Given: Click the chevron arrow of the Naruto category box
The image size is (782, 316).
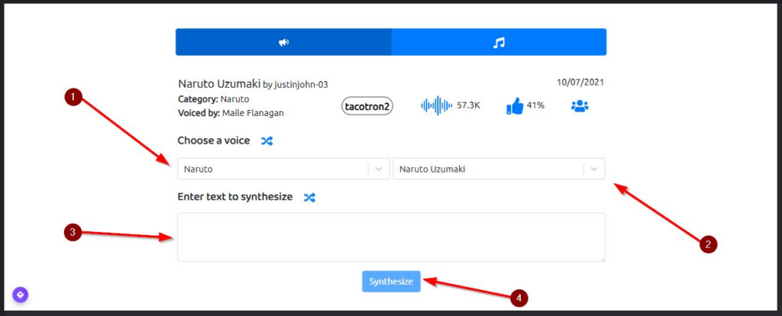Looking at the screenshot, I should click(379, 169).
